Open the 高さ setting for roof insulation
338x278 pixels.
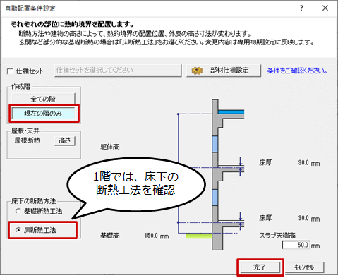point(65,140)
